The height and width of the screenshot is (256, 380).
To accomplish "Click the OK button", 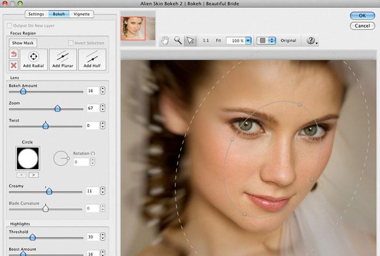I will 362,16.
